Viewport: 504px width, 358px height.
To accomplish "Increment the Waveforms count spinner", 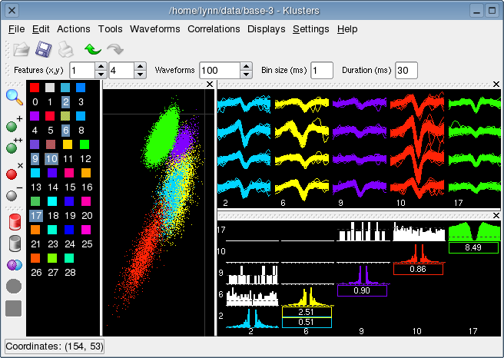I will coord(246,66).
